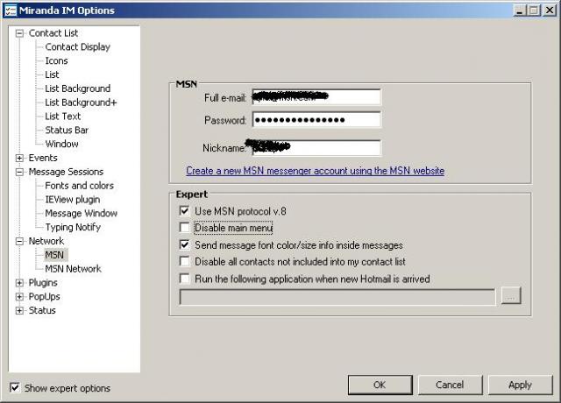Screen dimensions: 561x403
Task: Click the Cancel button
Action: coord(450,385)
